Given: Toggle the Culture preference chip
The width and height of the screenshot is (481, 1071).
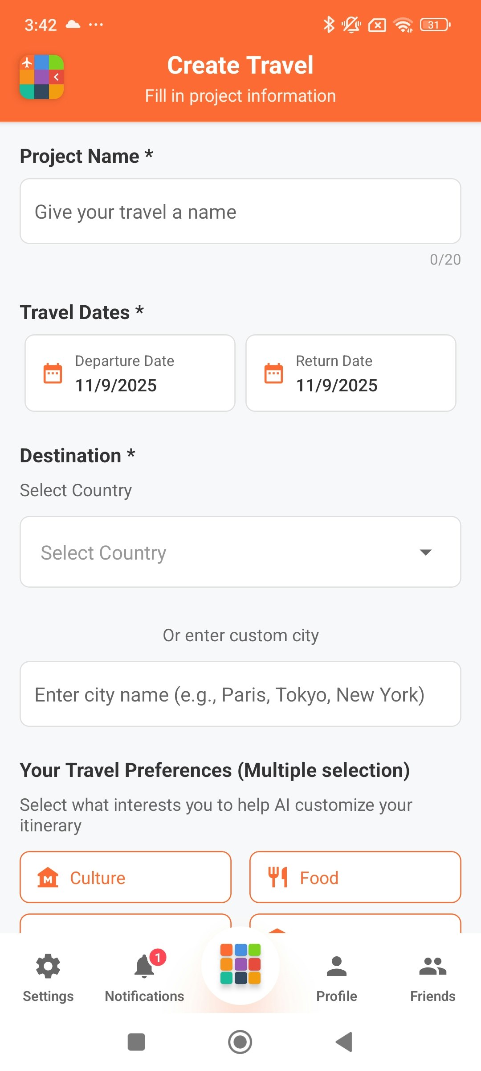Looking at the screenshot, I should click(126, 877).
